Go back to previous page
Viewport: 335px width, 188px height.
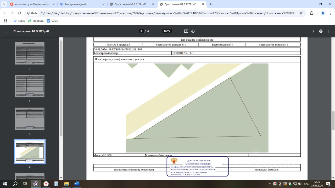click(4, 13)
